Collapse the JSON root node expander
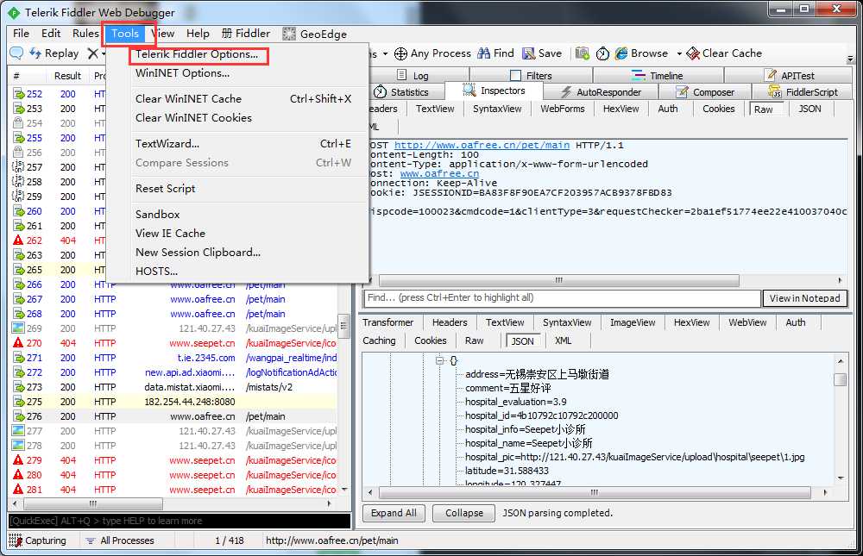 [x=439, y=361]
